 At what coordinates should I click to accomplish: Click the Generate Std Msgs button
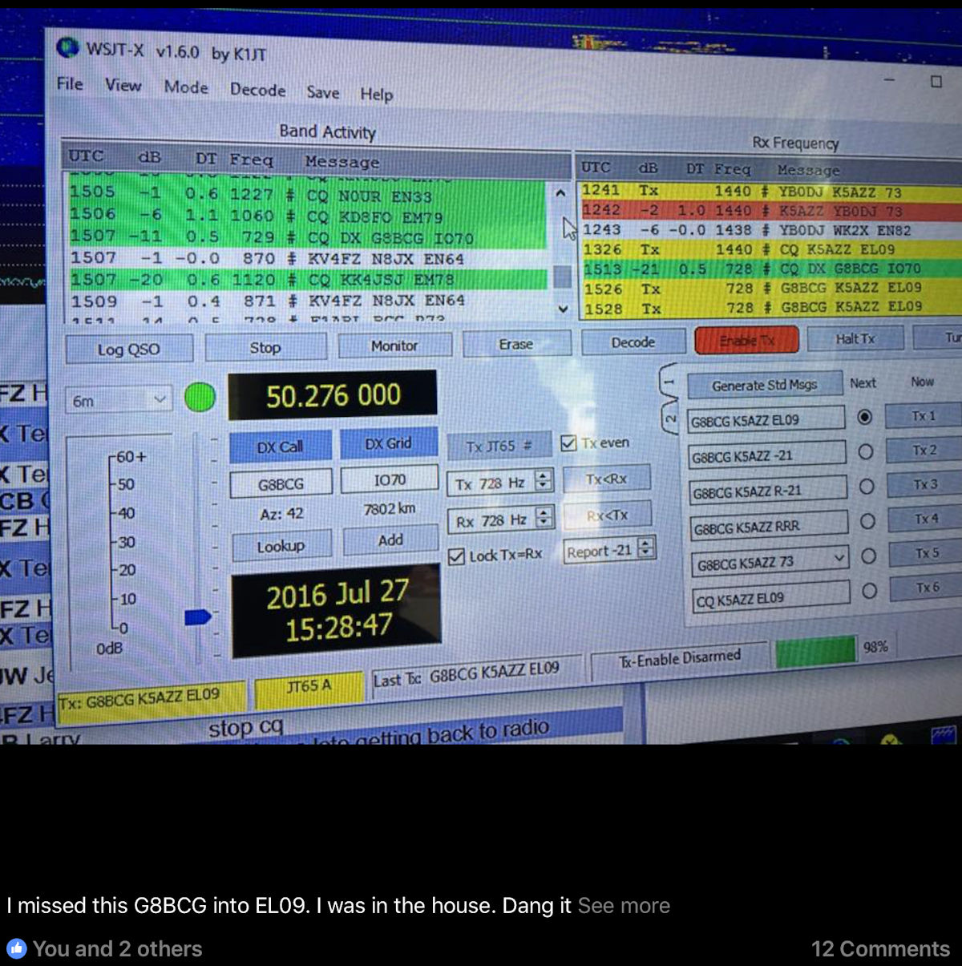(765, 385)
